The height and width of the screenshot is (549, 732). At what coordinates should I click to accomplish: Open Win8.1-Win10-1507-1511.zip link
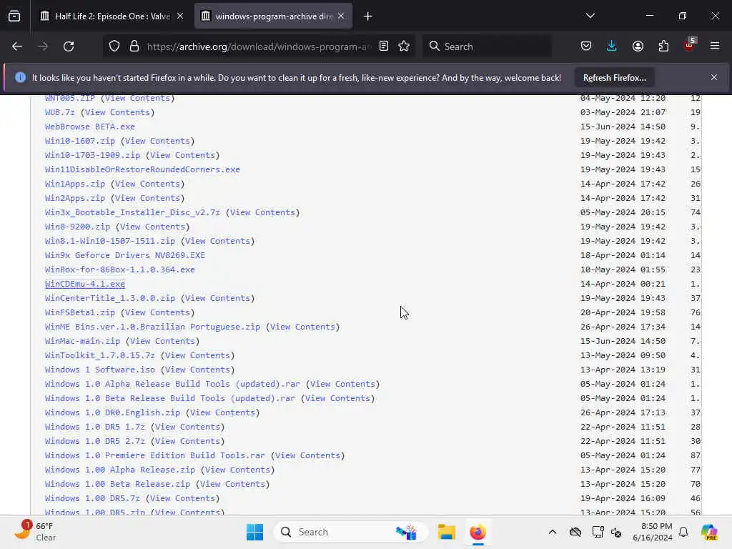(x=109, y=242)
